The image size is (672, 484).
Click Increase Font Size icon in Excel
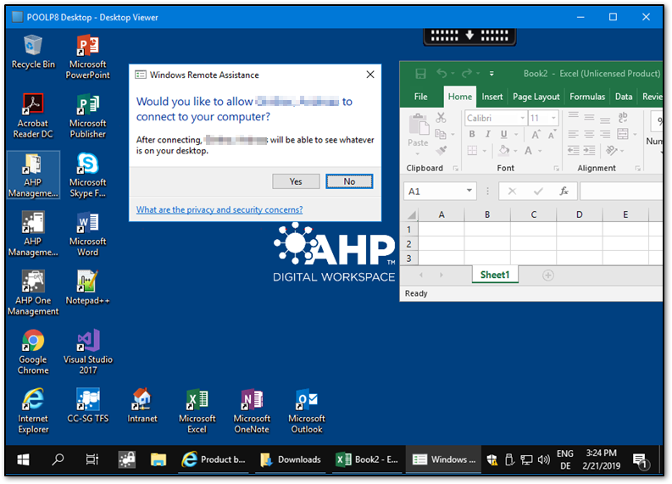[x=536, y=135]
